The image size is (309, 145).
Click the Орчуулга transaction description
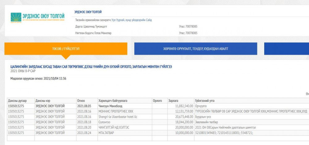pyautogui.click(x=201, y=106)
